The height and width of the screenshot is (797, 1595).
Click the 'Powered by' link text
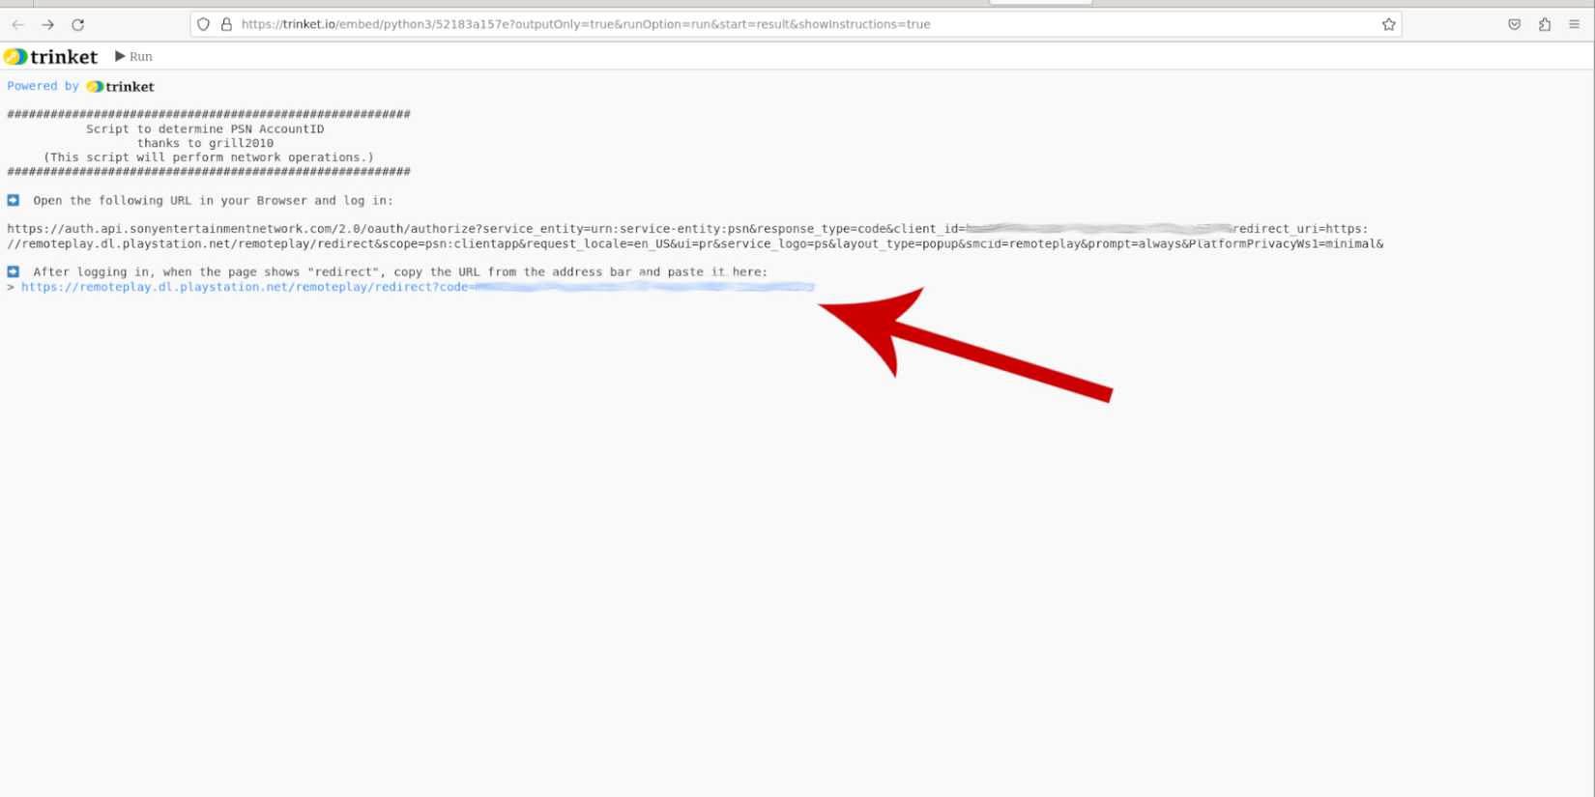pyautogui.click(x=43, y=86)
